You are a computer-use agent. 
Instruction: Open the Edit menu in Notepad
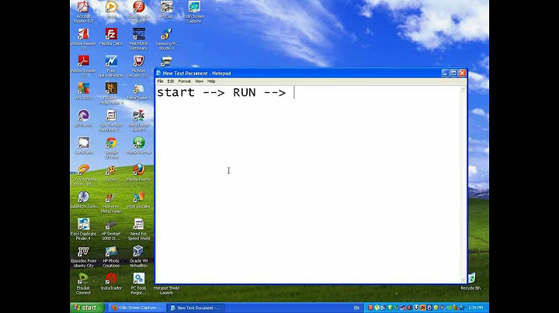click(171, 81)
